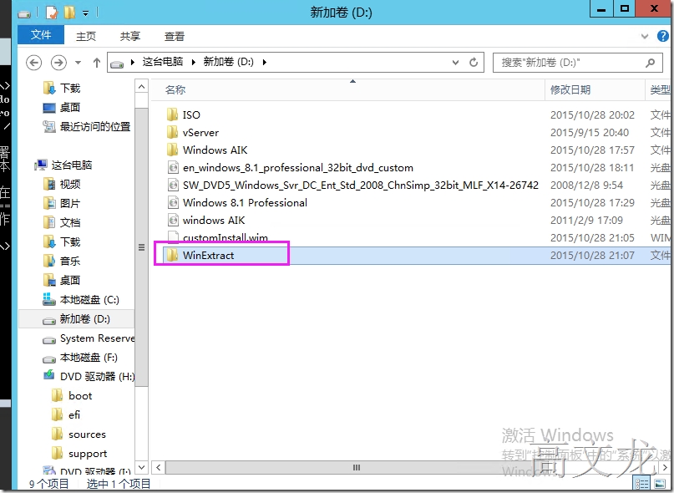Image resolution: width=674 pixels, height=493 pixels.
Task: Open the Customize Quick Access Toolbar dropdown
Action: 85,13
